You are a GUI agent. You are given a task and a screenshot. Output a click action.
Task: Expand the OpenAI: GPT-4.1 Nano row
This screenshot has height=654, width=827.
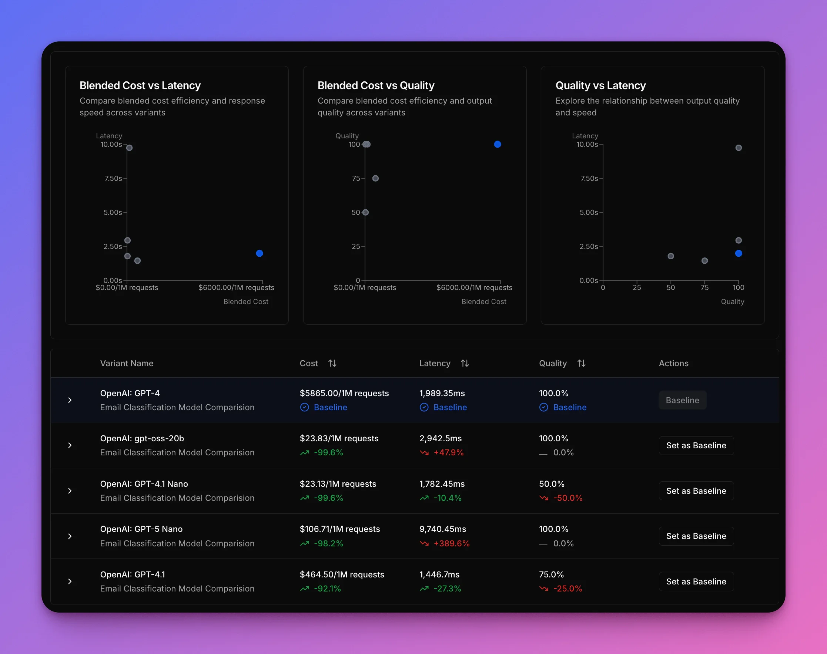(x=70, y=491)
